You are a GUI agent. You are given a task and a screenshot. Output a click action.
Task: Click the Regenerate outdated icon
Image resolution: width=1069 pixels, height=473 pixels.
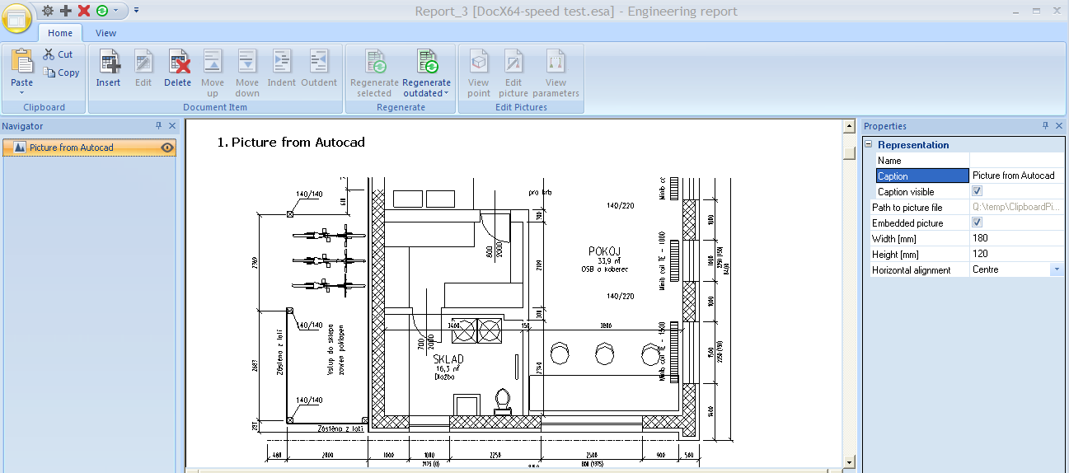point(426,63)
